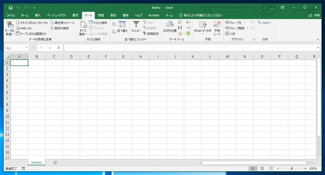
Task: Click Ungroup (グループ解除) button
Action: [235, 28]
